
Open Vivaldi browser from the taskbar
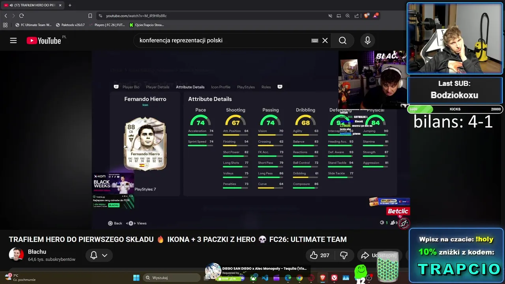click(x=334, y=278)
